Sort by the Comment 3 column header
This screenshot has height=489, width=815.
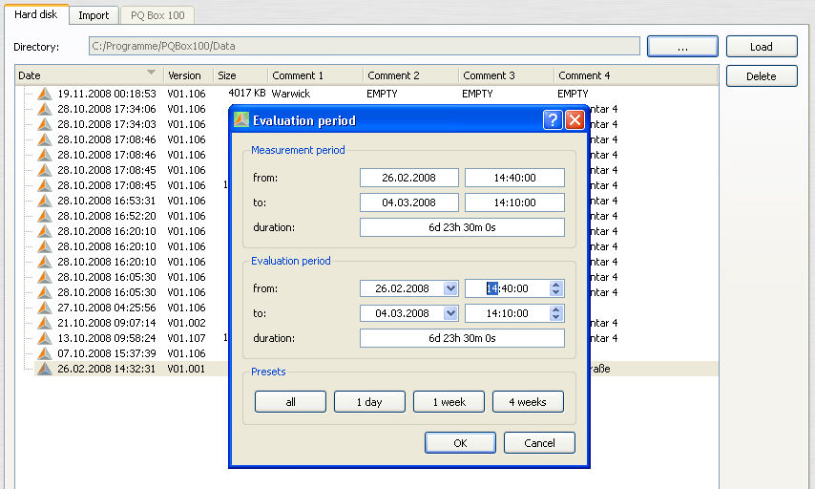pyautogui.click(x=506, y=75)
